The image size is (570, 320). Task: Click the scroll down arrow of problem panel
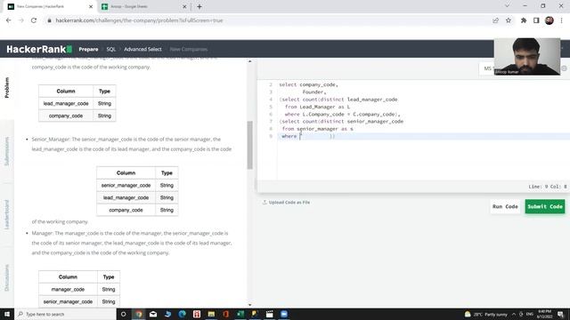point(249,305)
